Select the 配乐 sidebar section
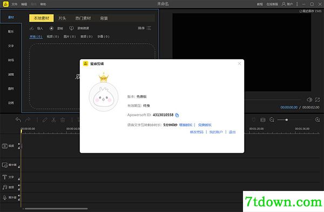Screen dimensions: 324x212 click(11, 31)
